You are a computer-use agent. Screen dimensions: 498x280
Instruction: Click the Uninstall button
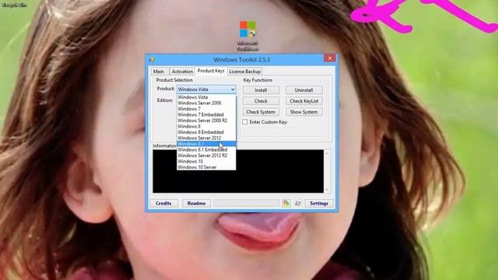tap(304, 90)
